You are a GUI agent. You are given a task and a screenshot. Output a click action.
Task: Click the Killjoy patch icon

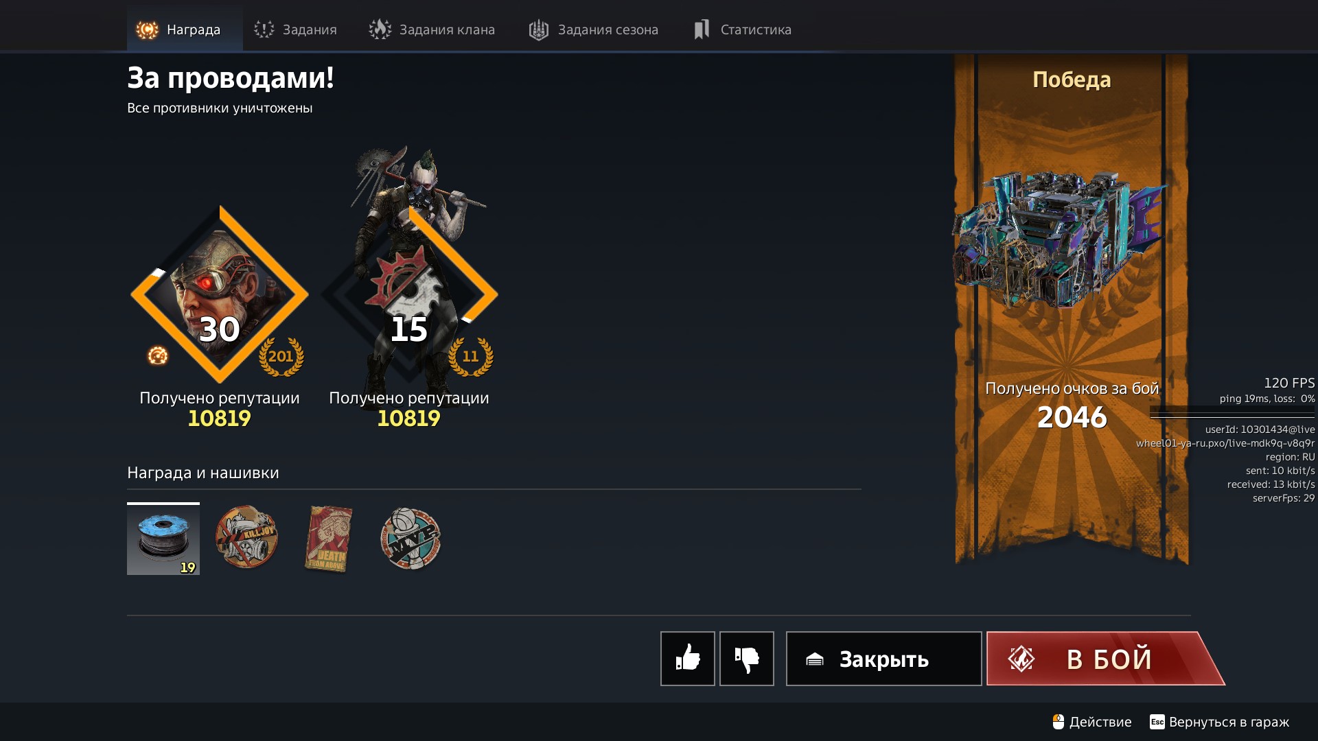pyautogui.click(x=246, y=537)
